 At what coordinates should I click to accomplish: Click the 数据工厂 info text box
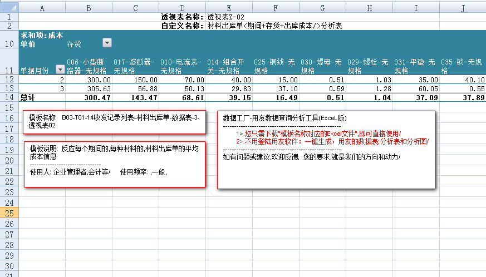[326, 149]
